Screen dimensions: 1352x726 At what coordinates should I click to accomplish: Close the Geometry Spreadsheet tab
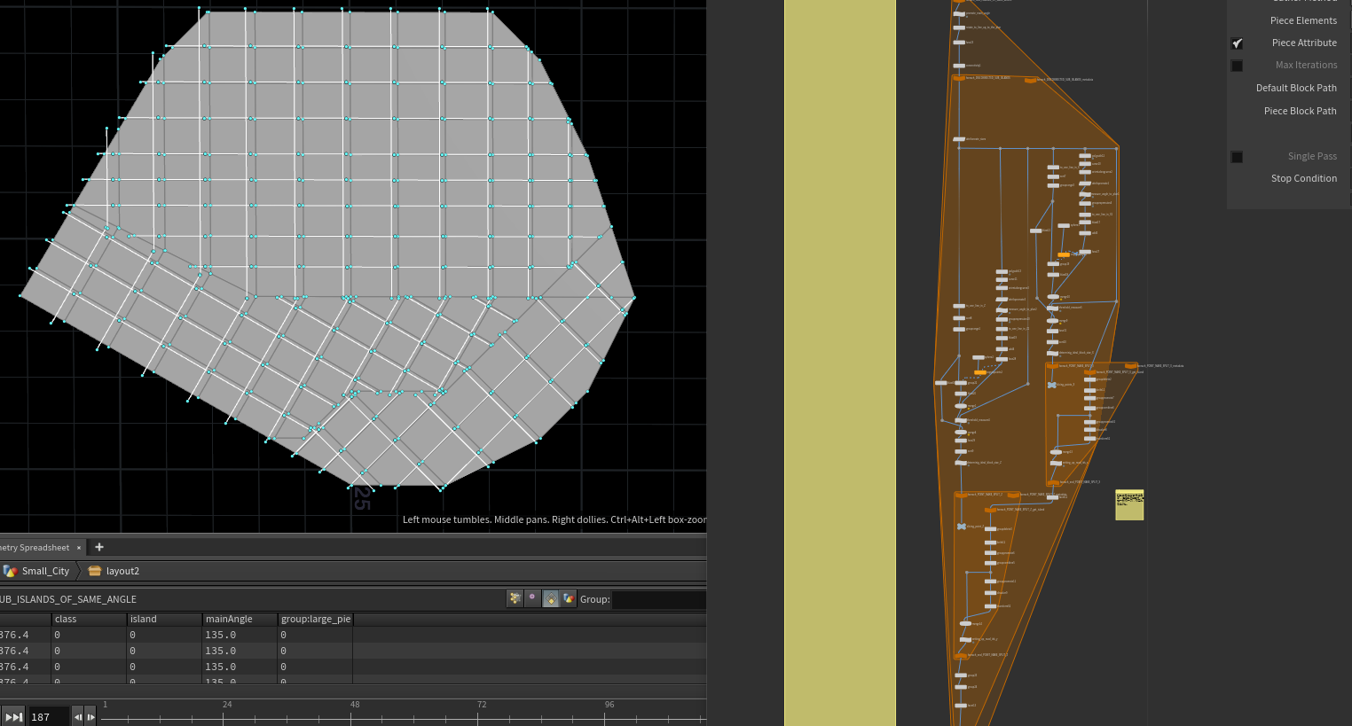pyautogui.click(x=78, y=548)
